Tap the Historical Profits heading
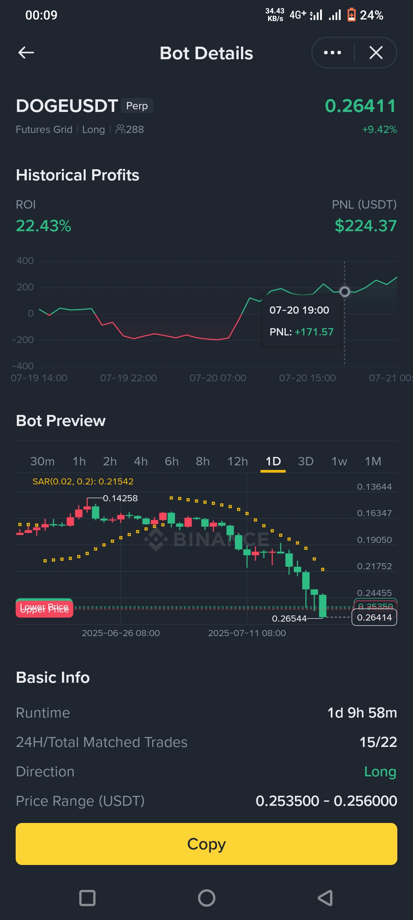 click(78, 175)
